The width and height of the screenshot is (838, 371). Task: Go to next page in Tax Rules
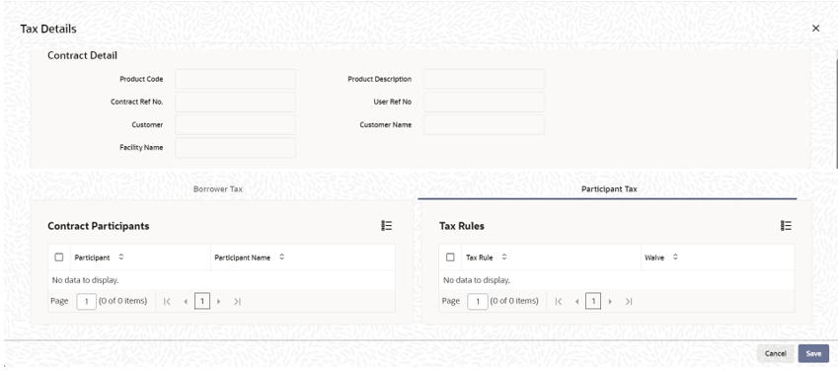(610, 302)
